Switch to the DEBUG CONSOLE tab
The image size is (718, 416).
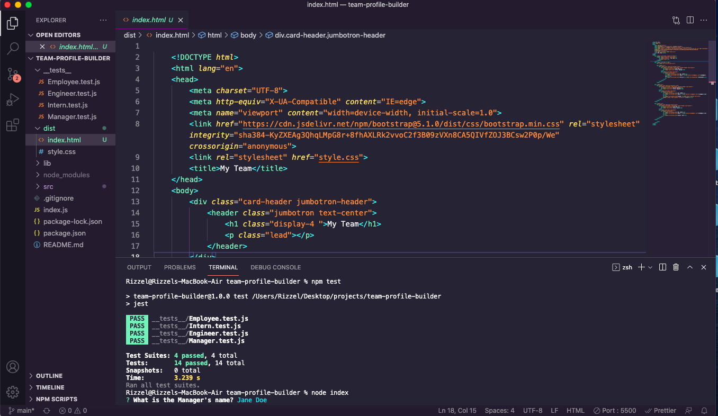275,267
